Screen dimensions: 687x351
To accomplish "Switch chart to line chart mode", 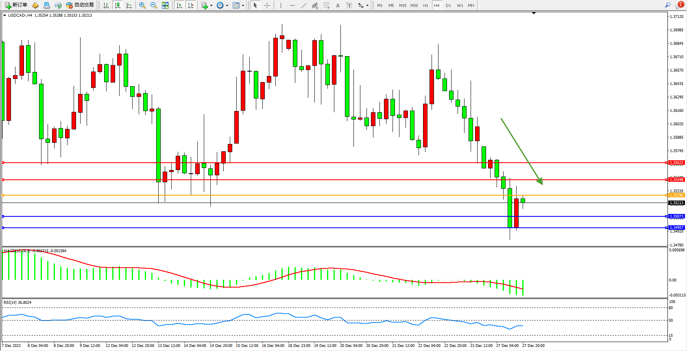I will point(129,5).
